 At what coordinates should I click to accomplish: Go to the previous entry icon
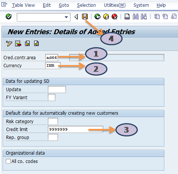click(x=27, y=43)
